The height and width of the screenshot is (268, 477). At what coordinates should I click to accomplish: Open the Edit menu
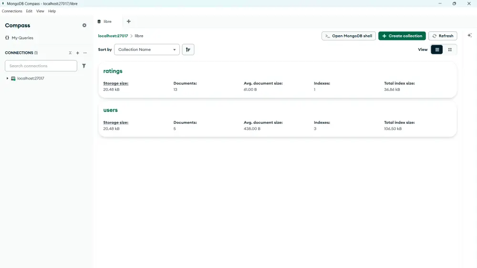(29, 11)
